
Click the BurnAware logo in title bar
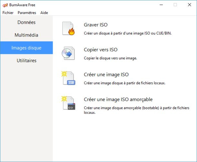5,5
